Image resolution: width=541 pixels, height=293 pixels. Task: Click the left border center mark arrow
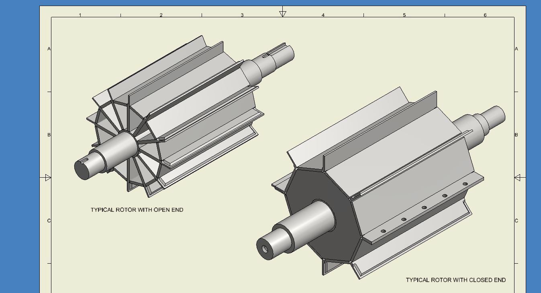tap(48, 178)
